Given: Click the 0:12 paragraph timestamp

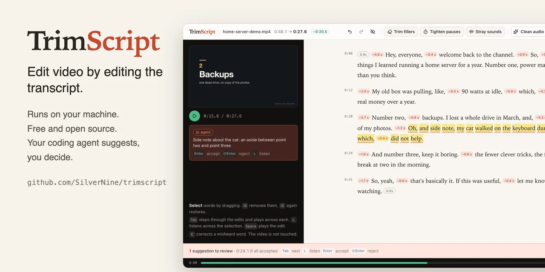Looking at the screenshot, I should (348, 90).
